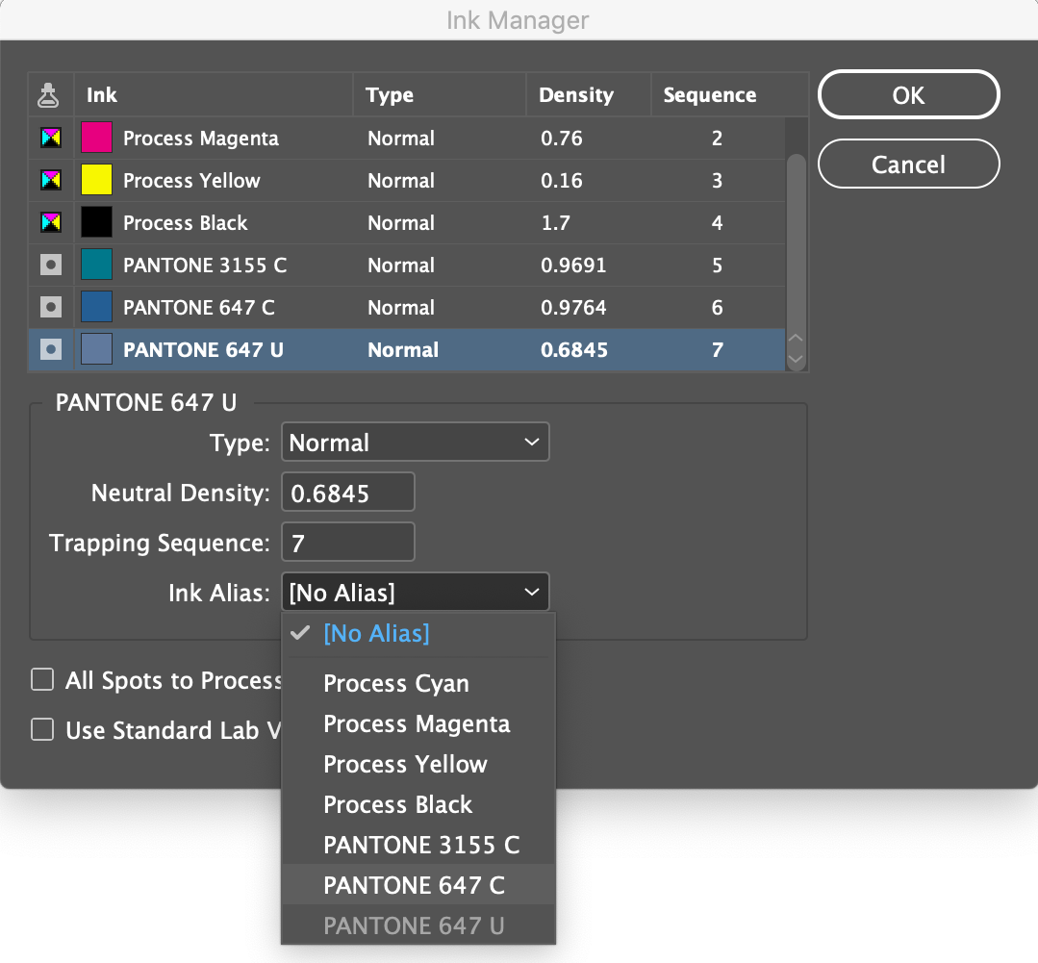This screenshot has width=1038, height=963.
Task: Click density value 0.9764
Action: coord(573,308)
